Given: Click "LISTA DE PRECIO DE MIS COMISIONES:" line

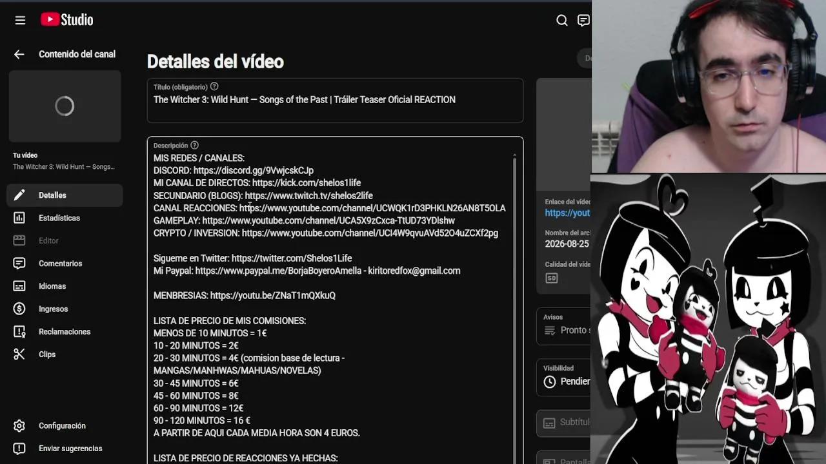Looking at the screenshot, I should tap(230, 321).
